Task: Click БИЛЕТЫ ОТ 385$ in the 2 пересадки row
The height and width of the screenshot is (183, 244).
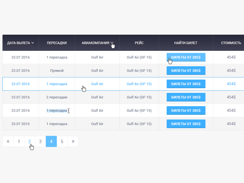Action: click(x=186, y=97)
